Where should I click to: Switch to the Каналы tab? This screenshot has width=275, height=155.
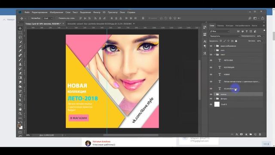(x=220, y=26)
